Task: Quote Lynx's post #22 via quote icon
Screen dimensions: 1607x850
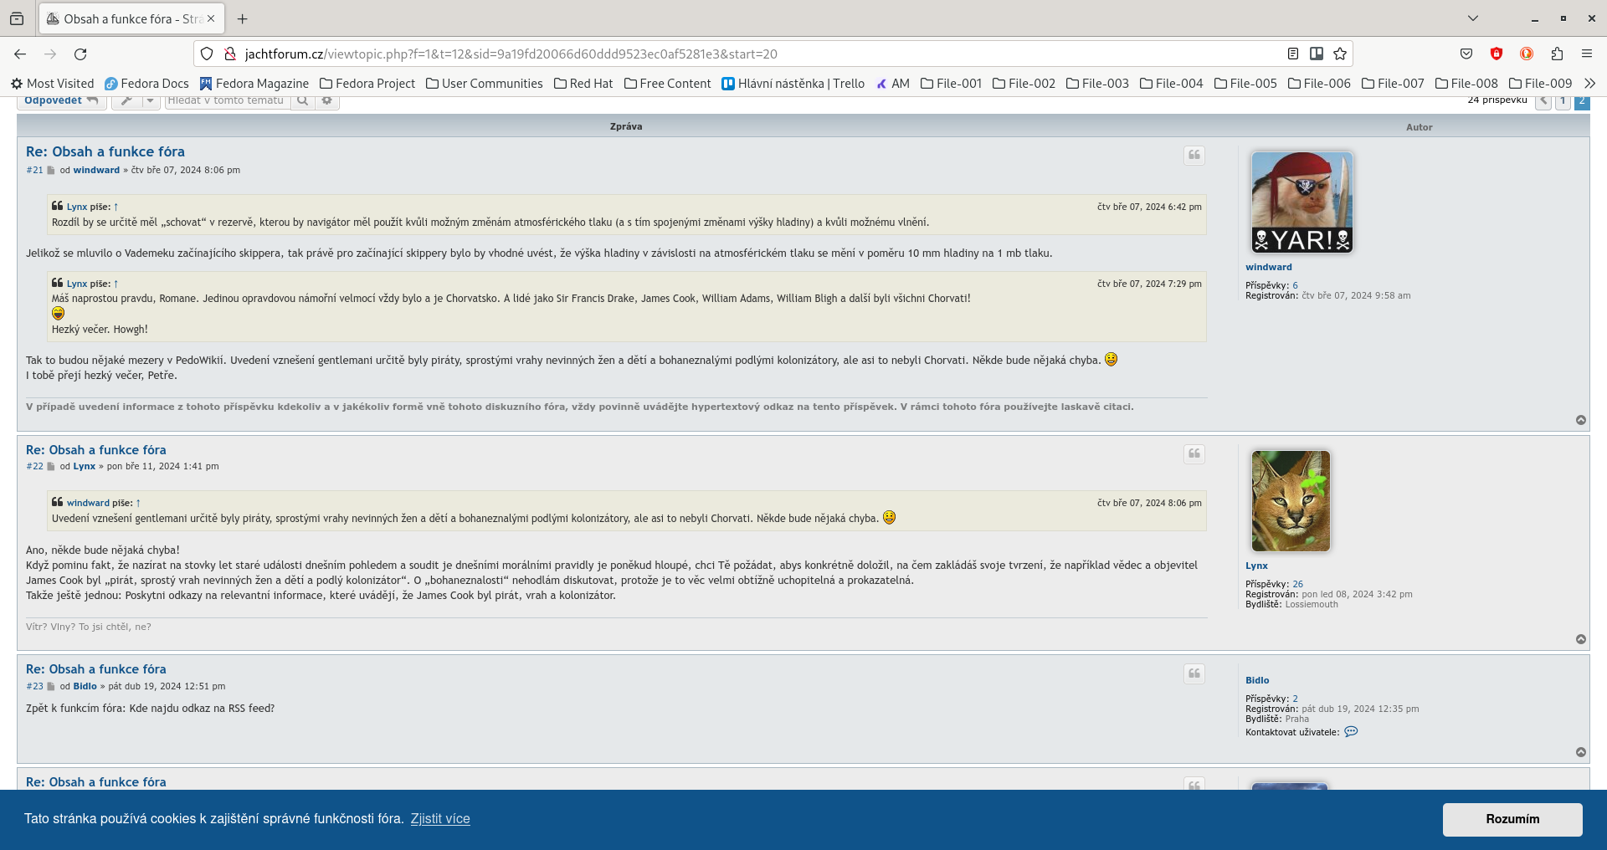Action: tap(1194, 454)
